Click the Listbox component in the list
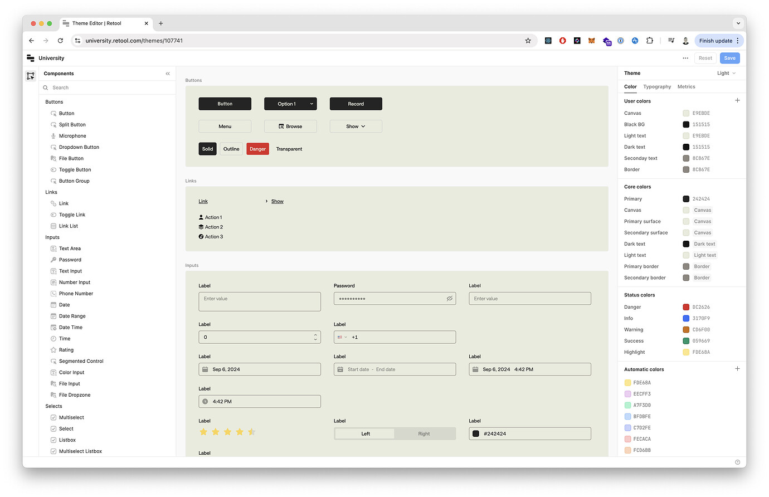The width and height of the screenshot is (769, 497). pyautogui.click(x=67, y=440)
